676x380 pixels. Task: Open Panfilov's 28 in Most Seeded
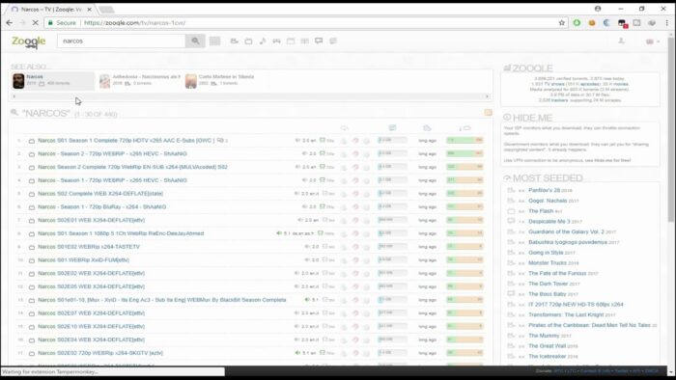point(544,190)
